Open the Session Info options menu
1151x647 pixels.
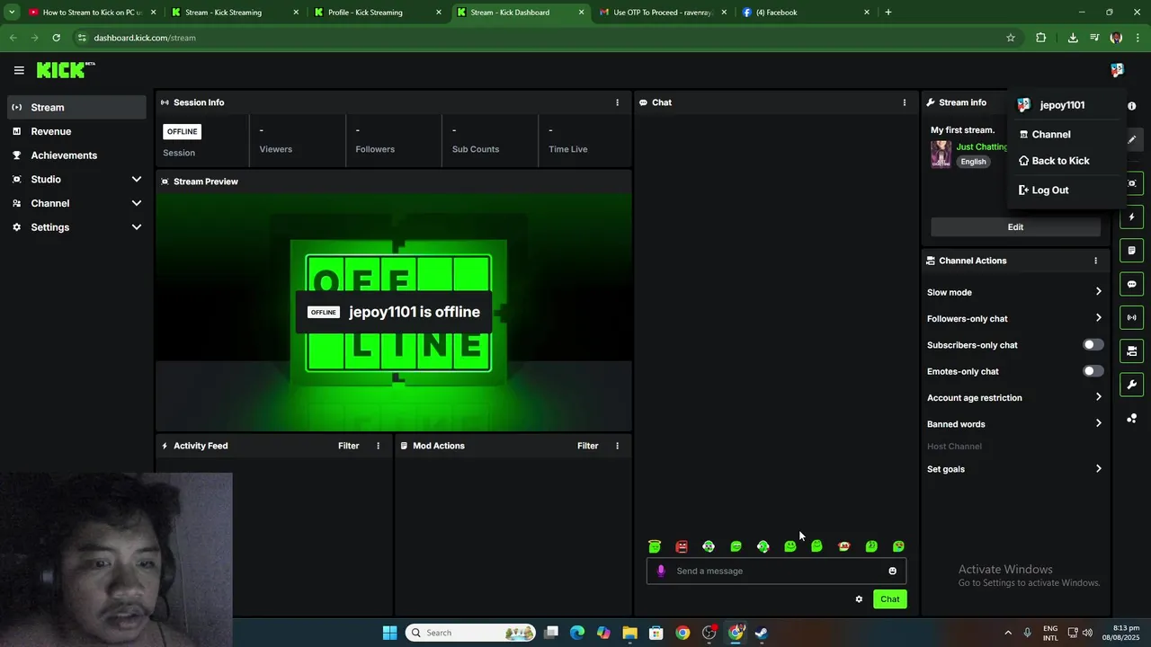click(617, 102)
